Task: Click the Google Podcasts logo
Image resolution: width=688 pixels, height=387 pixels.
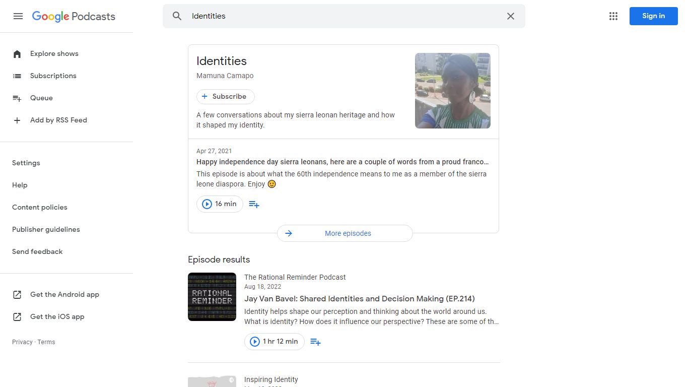Action: pos(74,16)
